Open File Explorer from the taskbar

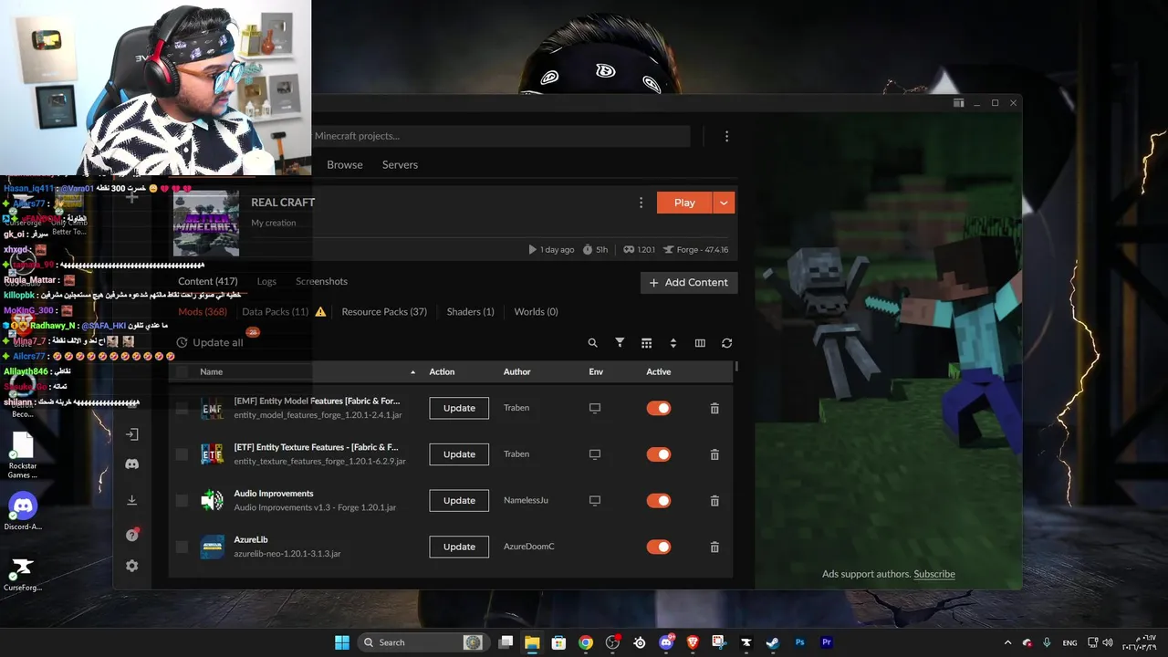click(532, 642)
